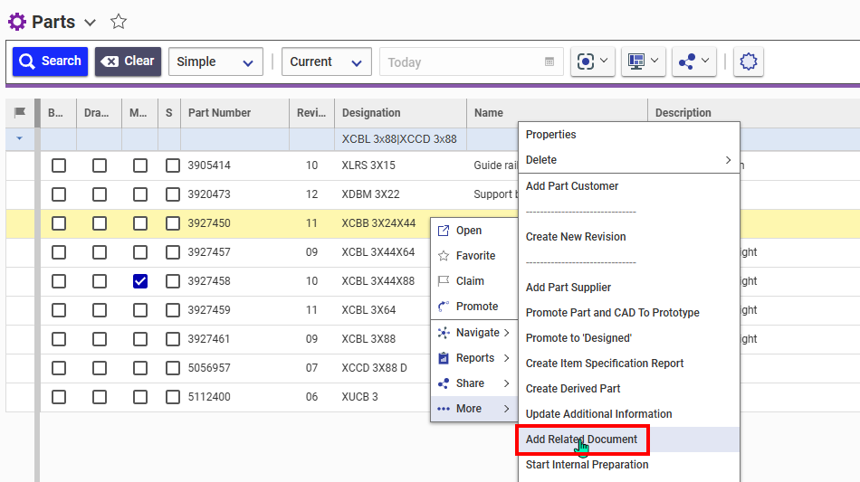Open the Current revision dropdown
The height and width of the screenshot is (482, 860).
tap(326, 61)
